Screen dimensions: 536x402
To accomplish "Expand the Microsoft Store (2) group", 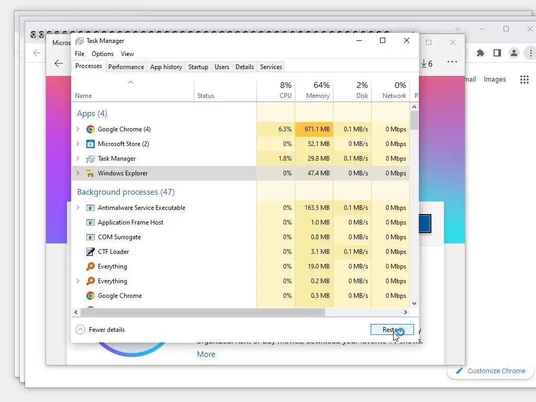I will (78, 144).
